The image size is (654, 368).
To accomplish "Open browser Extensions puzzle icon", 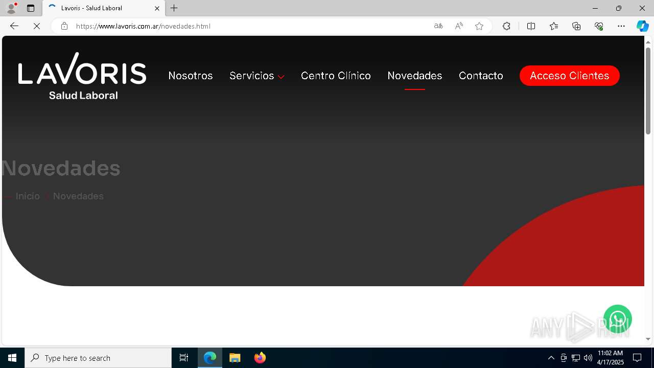I will (506, 26).
